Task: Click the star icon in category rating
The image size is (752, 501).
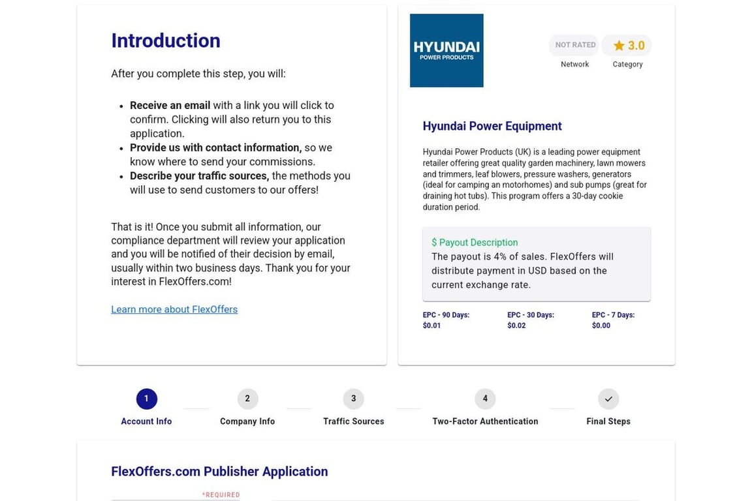Action: click(x=619, y=46)
